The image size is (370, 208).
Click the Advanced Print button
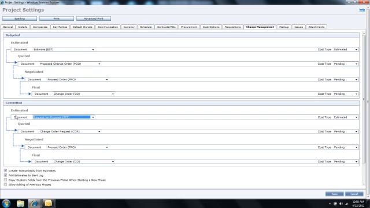94,18
